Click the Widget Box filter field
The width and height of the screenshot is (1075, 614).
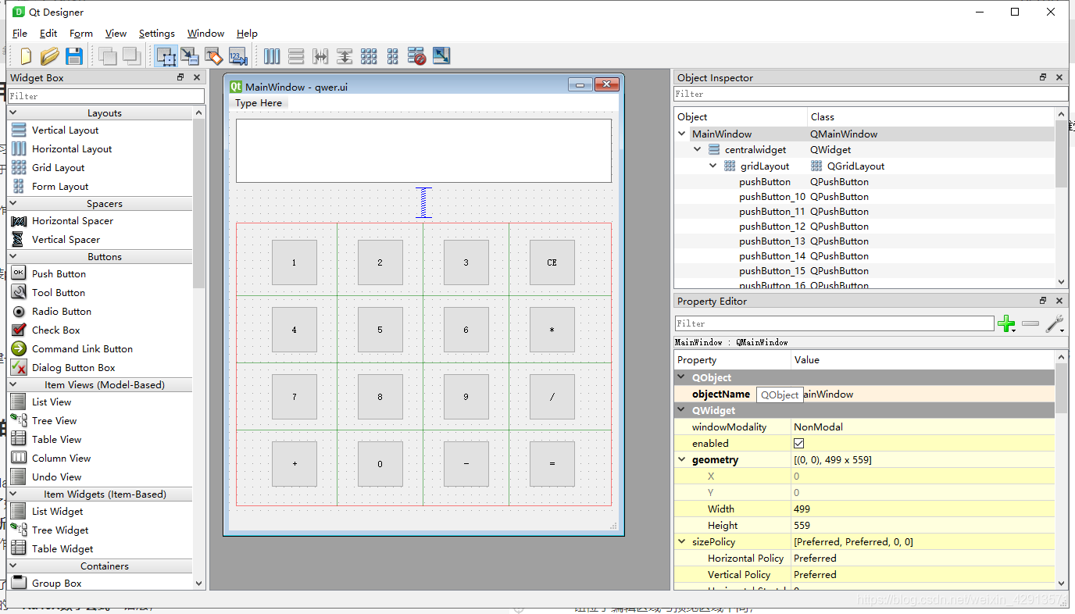tap(105, 96)
